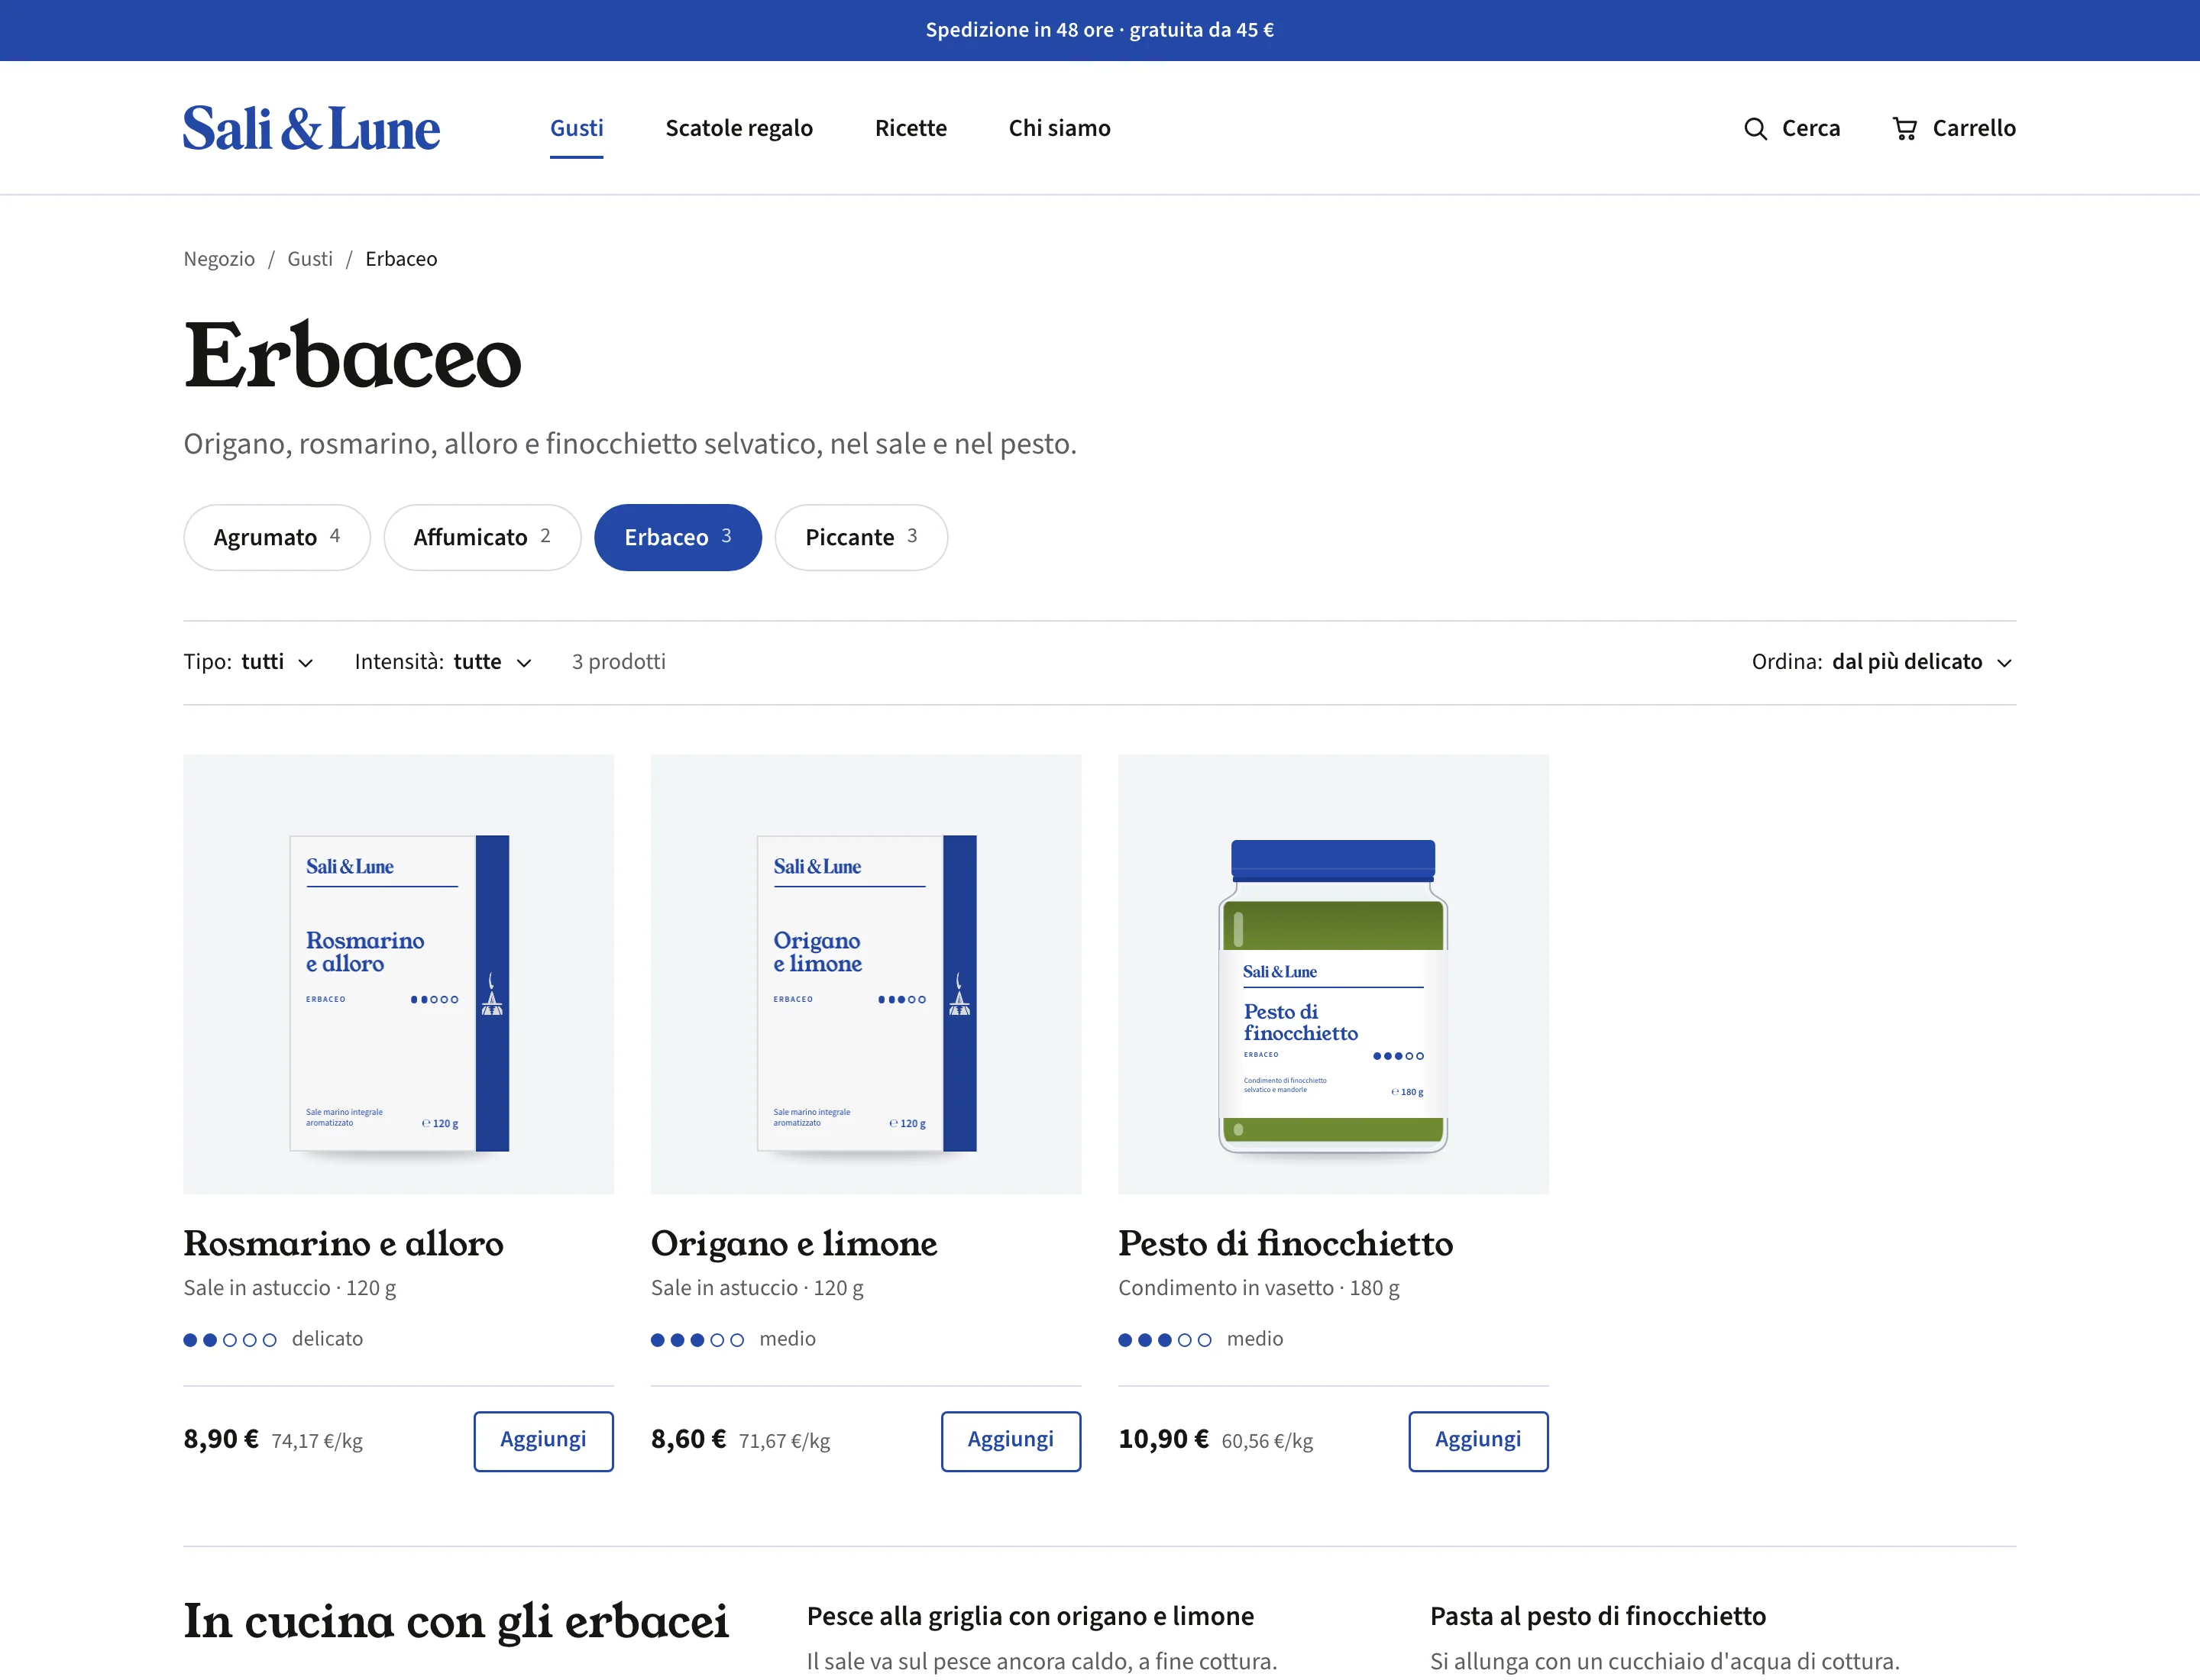
Task: Open recipe Pasta al pesto di finocchietto
Action: (1598, 1616)
